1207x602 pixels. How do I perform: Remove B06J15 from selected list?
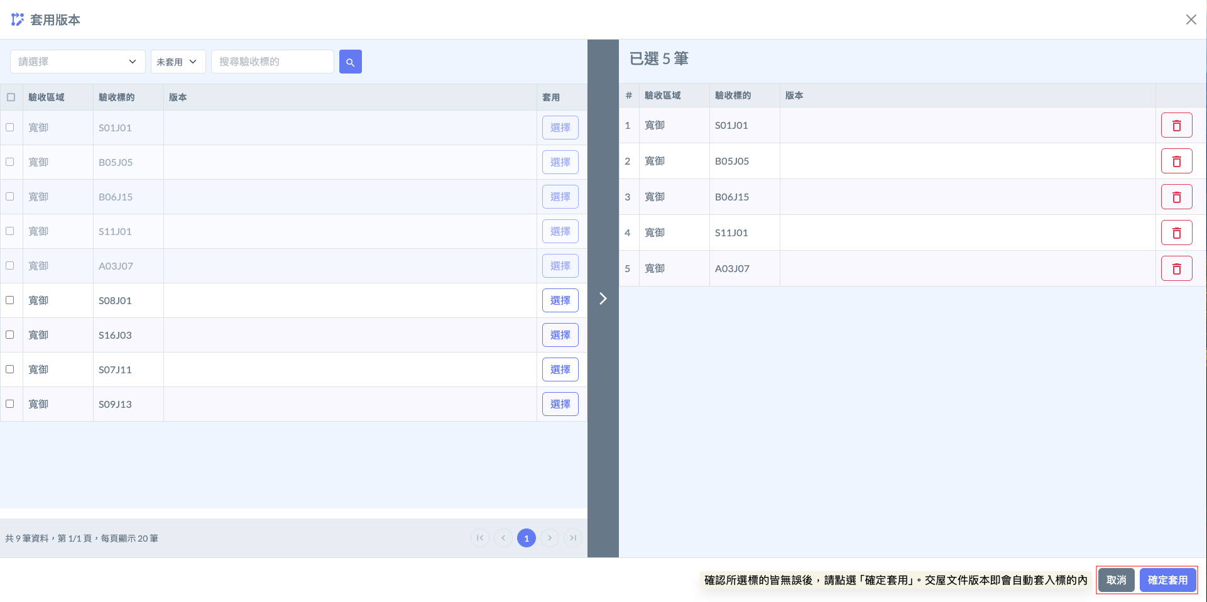[x=1176, y=197]
